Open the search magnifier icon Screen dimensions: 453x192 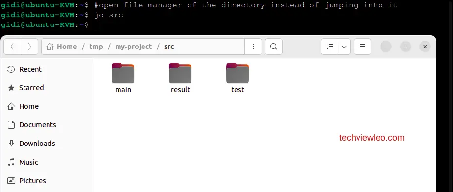274,47
